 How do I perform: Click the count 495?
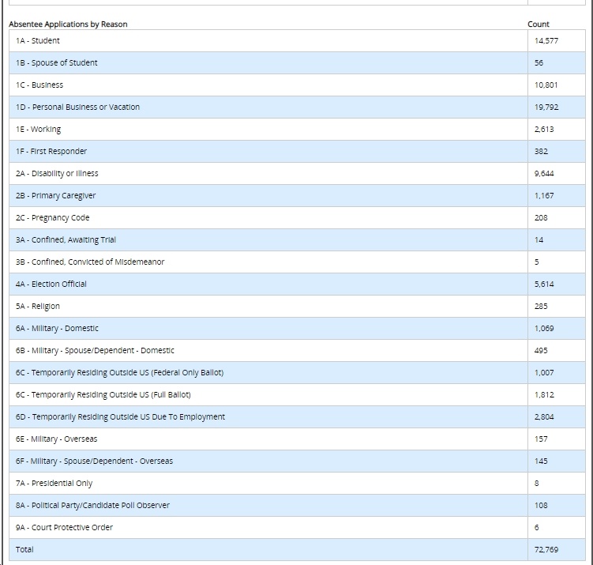pyautogui.click(x=541, y=350)
